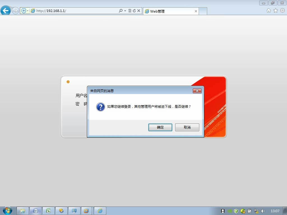287x215 pixels.
Task: Switch to Internet Explorer on the taskbar
Action: (100, 211)
